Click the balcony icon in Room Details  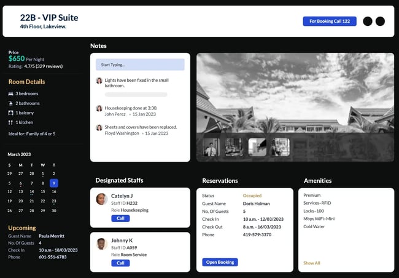(x=10, y=113)
